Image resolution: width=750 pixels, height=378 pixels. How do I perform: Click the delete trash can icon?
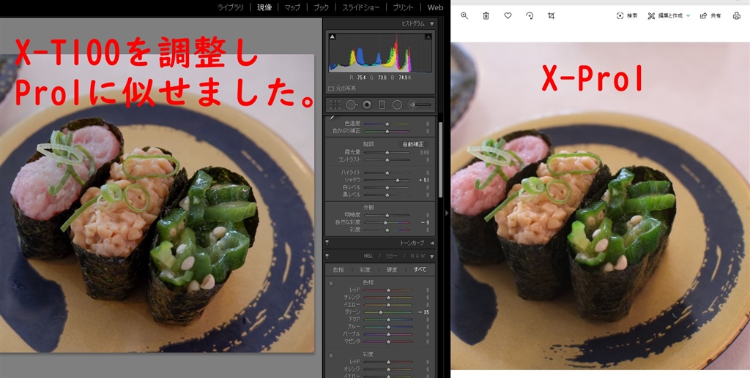486,16
